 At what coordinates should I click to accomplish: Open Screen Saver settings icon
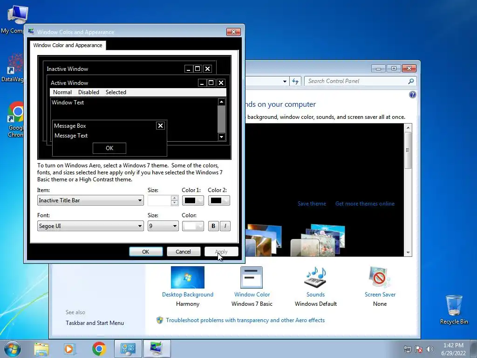(x=380, y=277)
